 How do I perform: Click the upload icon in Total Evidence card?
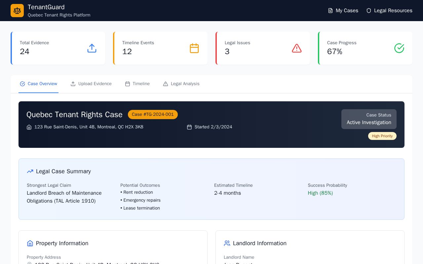[x=92, y=48]
